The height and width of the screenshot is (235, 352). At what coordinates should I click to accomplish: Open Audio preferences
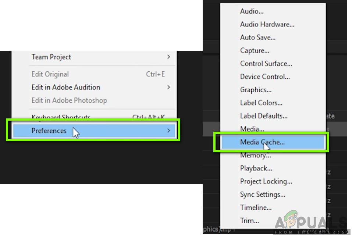tap(252, 11)
